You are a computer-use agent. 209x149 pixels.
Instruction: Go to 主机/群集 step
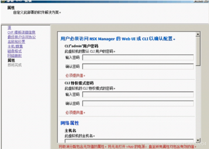click(x=15, y=47)
